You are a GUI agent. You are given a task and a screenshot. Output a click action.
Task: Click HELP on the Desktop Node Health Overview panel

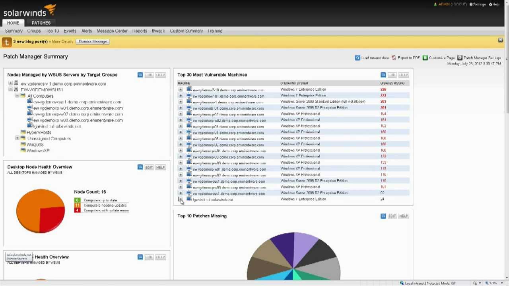(x=160, y=167)
